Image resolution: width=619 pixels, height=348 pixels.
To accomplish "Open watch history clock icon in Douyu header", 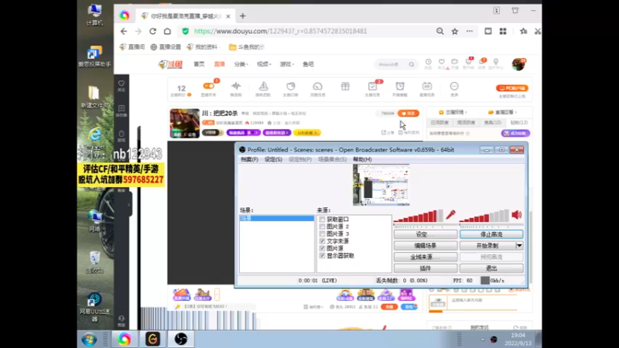I will pyautogui.click(x=429, y=63).
